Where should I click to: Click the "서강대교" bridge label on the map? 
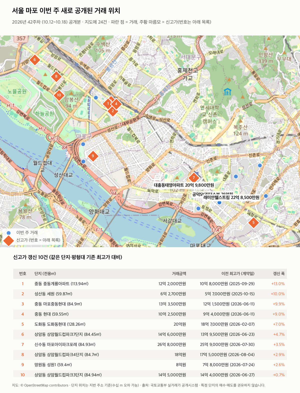point(172,221)
